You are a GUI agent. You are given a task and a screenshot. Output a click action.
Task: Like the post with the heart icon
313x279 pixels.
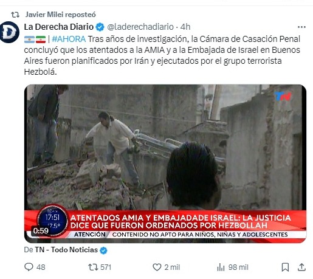(x=157, y=267)
